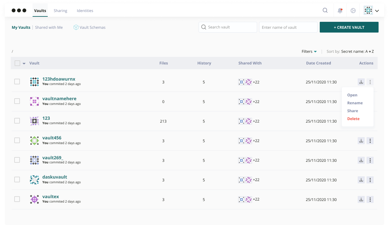Mark the vault269_ checkbox

tap(17, 160)
